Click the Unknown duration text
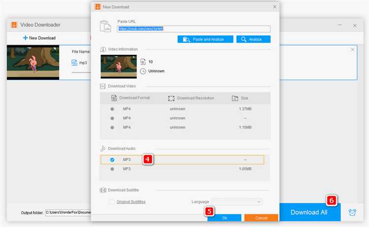The height and width of the screenshot is (227, 369). 156,71
